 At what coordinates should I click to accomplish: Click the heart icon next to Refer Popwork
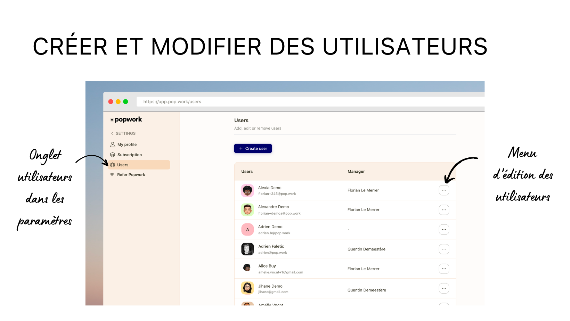click(x=112, y=174)
